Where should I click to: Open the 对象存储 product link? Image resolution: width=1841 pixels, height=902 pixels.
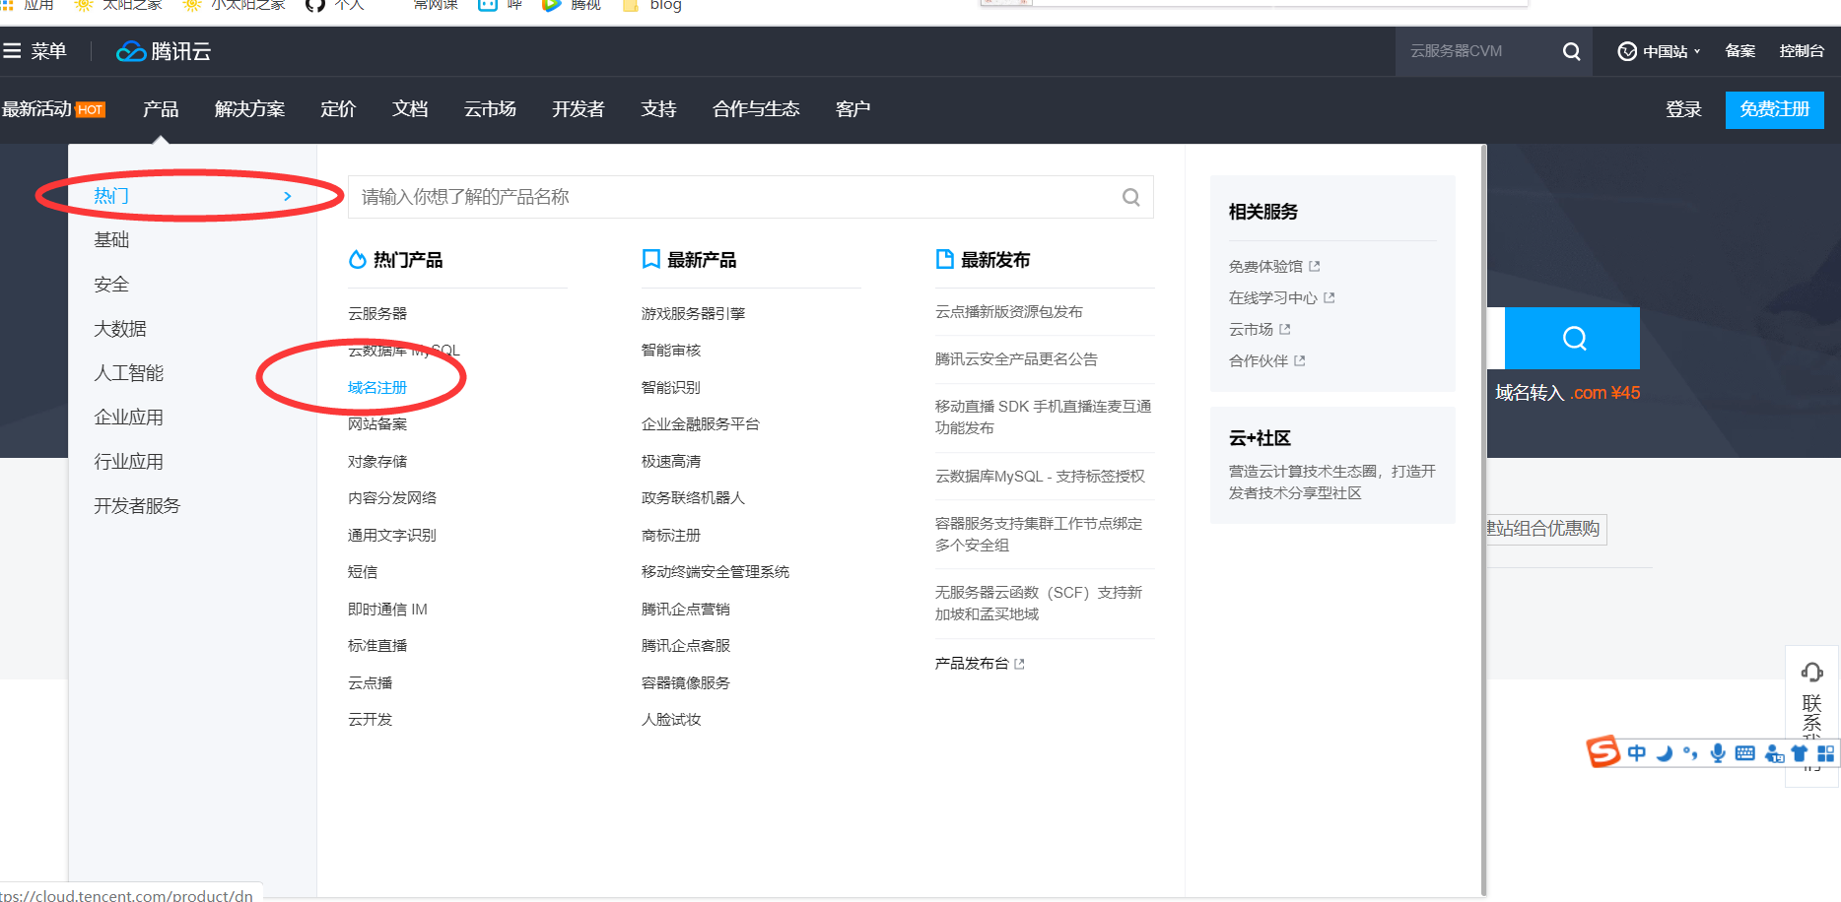[x=377, y=461]
